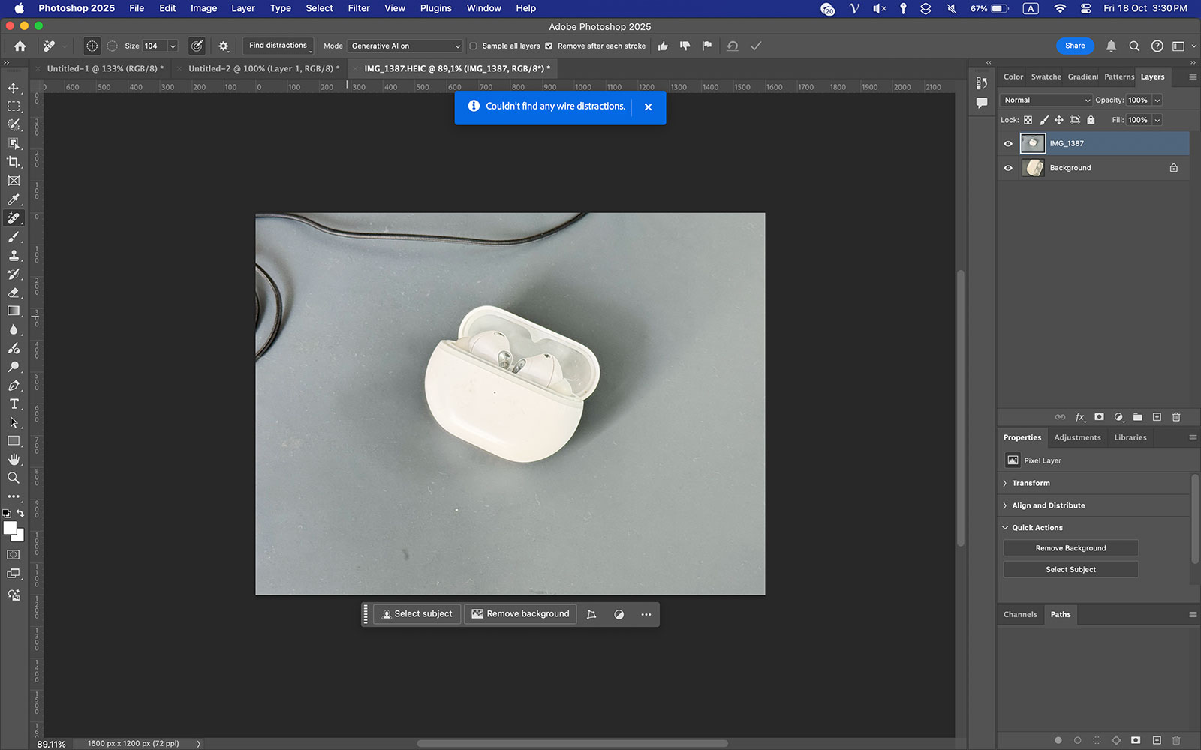Image resolution: width=1201 pixels, height=750 pixels.
Task: Switch to the Adjustments tab
Action: 1077,437
